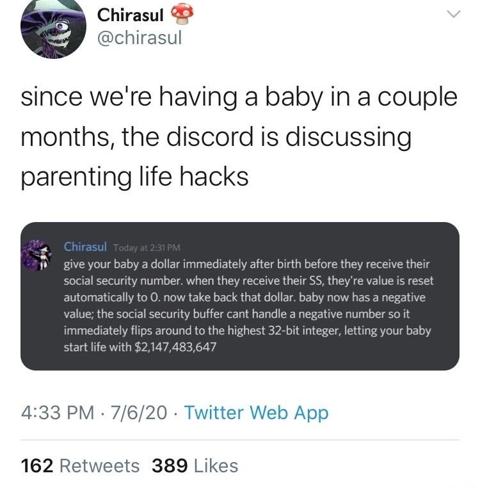Open the Twitter Web App link
480x487 pixels.
[256, 413]
